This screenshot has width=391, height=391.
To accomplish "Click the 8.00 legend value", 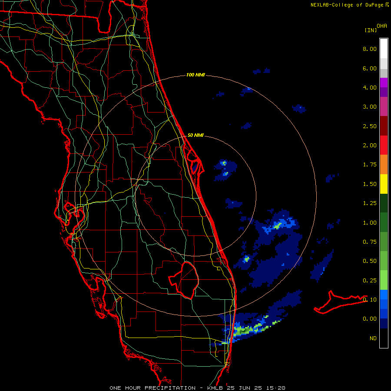I will (x=370, y=49).
